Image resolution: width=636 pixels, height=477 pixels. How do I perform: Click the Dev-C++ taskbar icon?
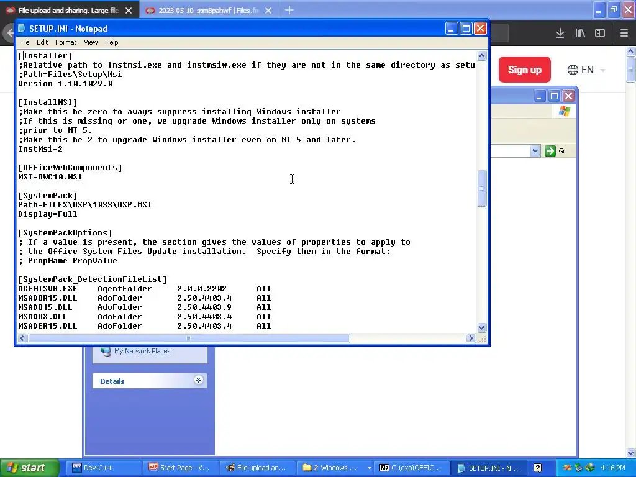point(76,468)
